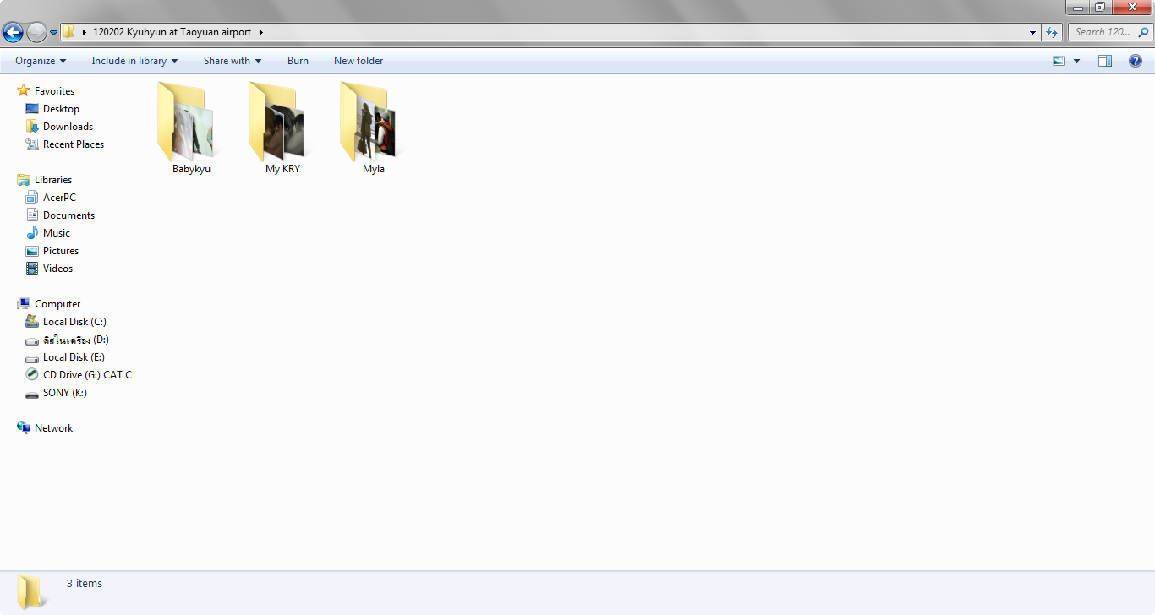The width and height of the screenshot is (1155, 615).
Task: Click the '3 items' status text
Action: 85,584
